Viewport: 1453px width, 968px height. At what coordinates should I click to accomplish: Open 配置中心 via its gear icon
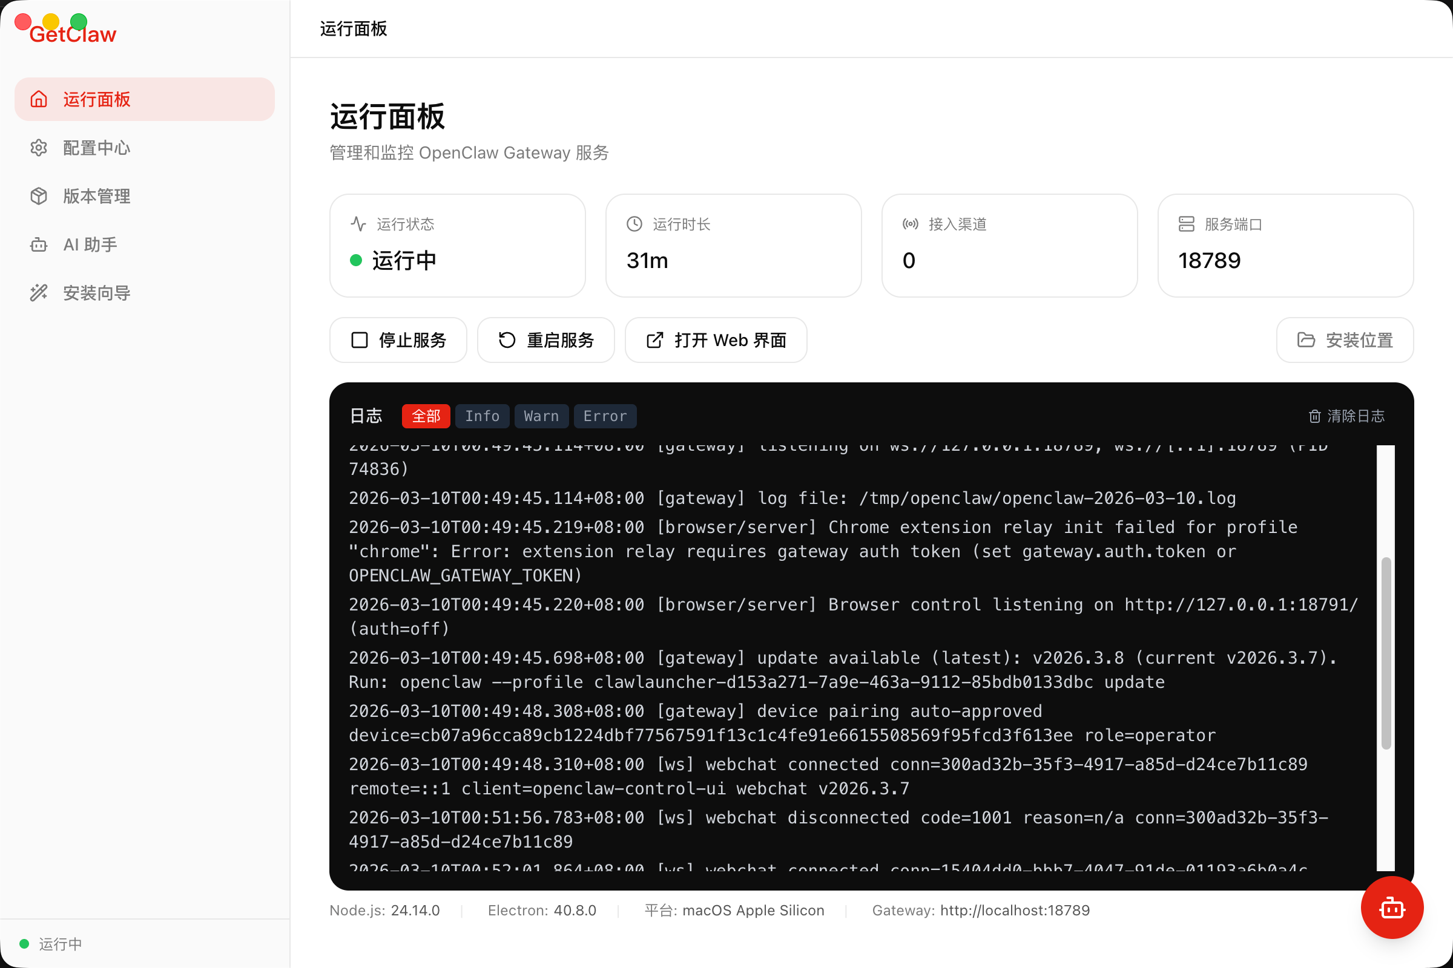tap(39, 148)
